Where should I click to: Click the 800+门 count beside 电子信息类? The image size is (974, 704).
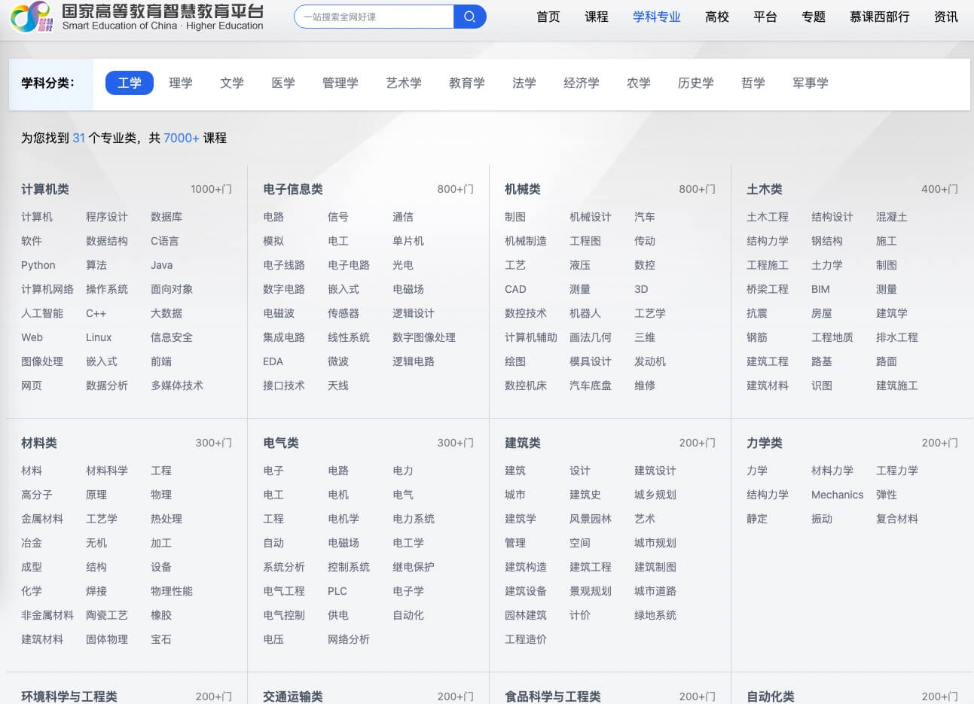pos(455,189)
